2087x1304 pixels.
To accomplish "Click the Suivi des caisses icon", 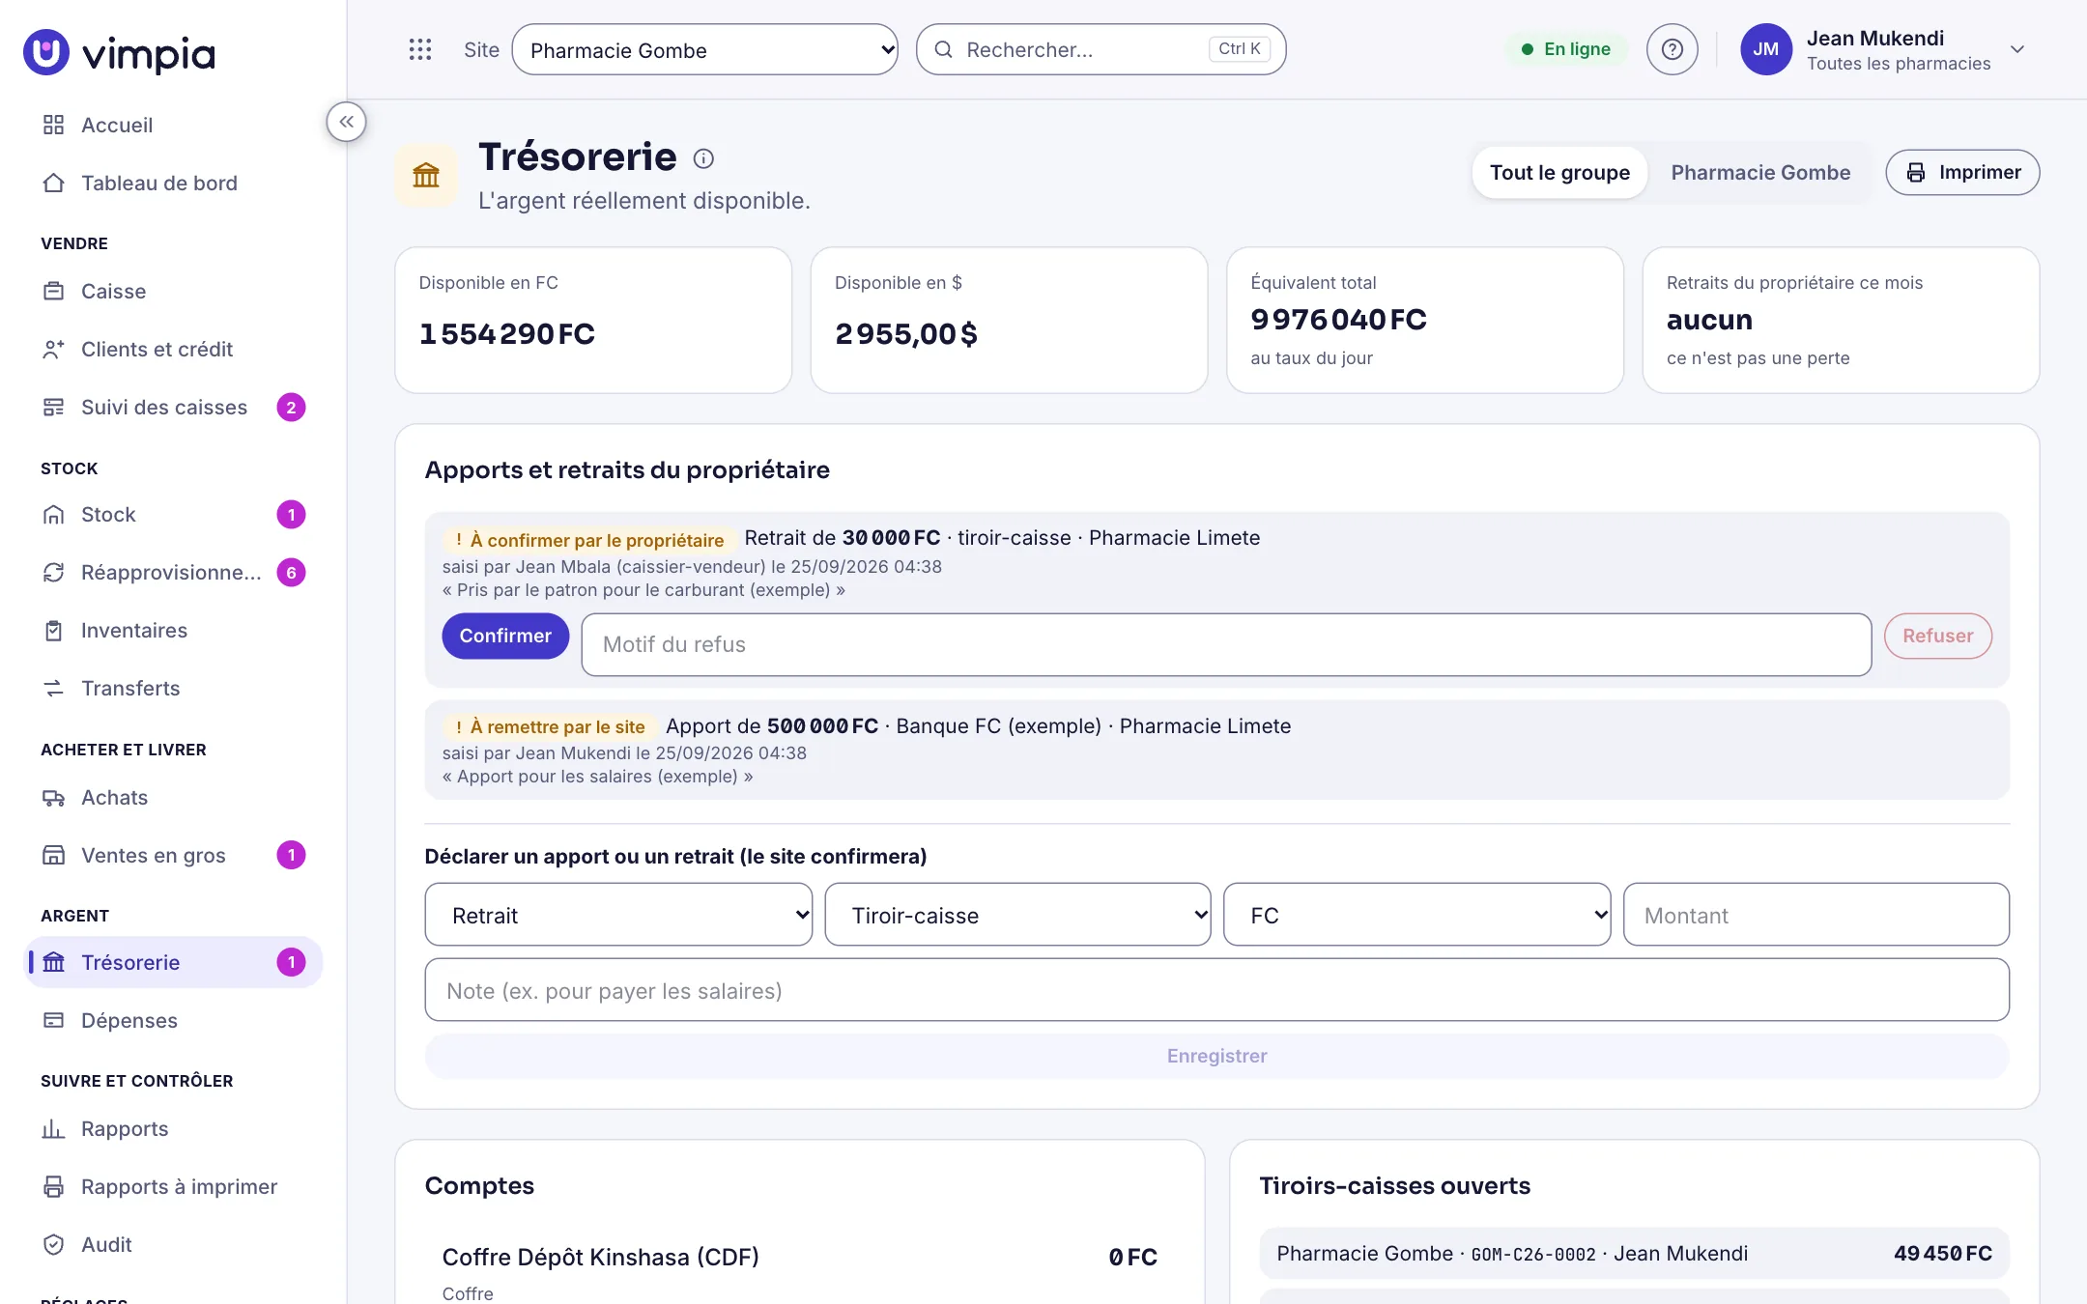I will click(x=53, y=407).
